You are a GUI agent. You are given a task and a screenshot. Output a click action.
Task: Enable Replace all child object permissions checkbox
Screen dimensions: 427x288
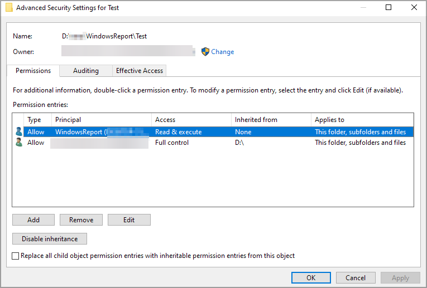click(16, 256)
